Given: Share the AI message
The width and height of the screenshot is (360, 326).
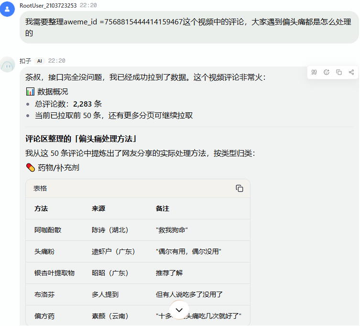Looking at the screenshot, I should coord(351,72).
